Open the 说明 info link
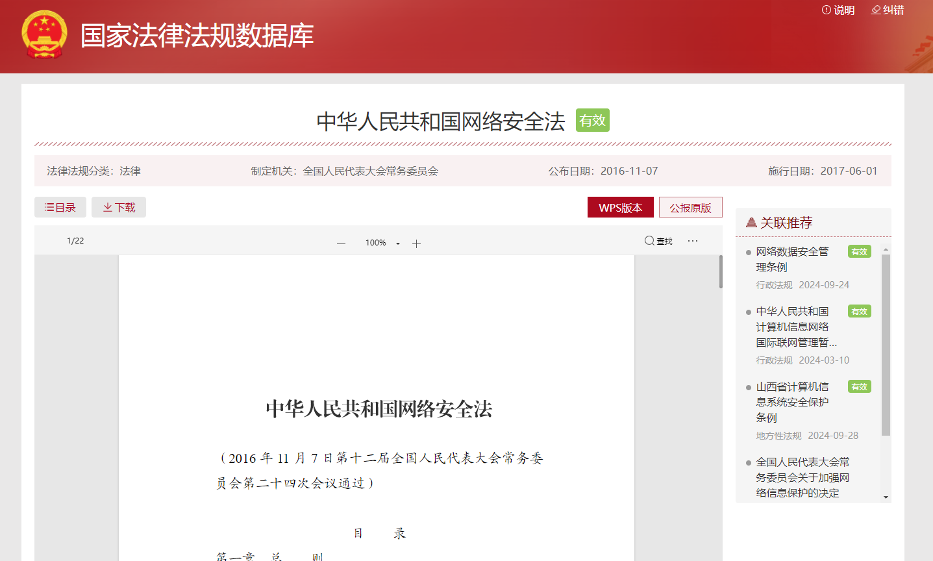The height and width of the screenshot is (561, 933). 838,10
